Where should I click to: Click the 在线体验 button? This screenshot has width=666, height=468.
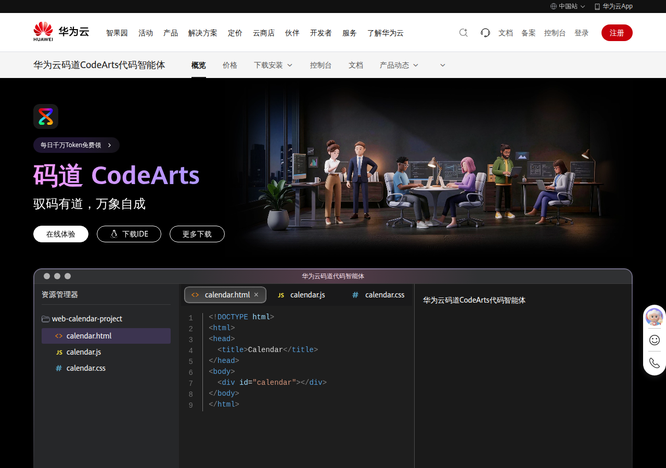click(61, 234)
